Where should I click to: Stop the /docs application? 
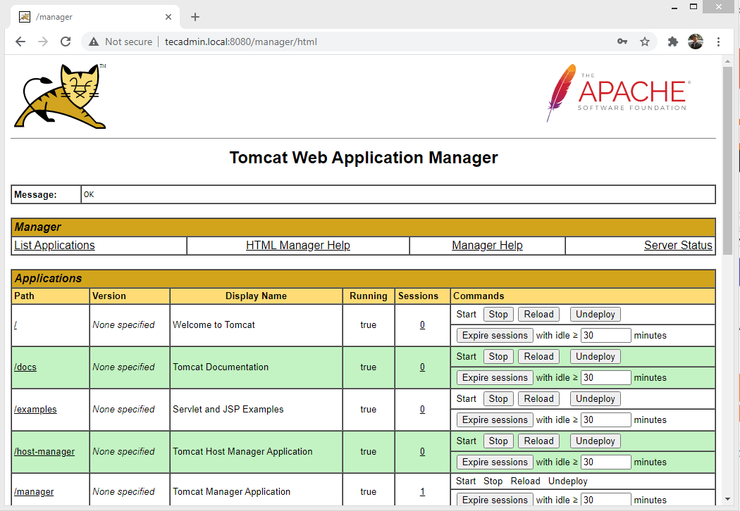[498, 356]
